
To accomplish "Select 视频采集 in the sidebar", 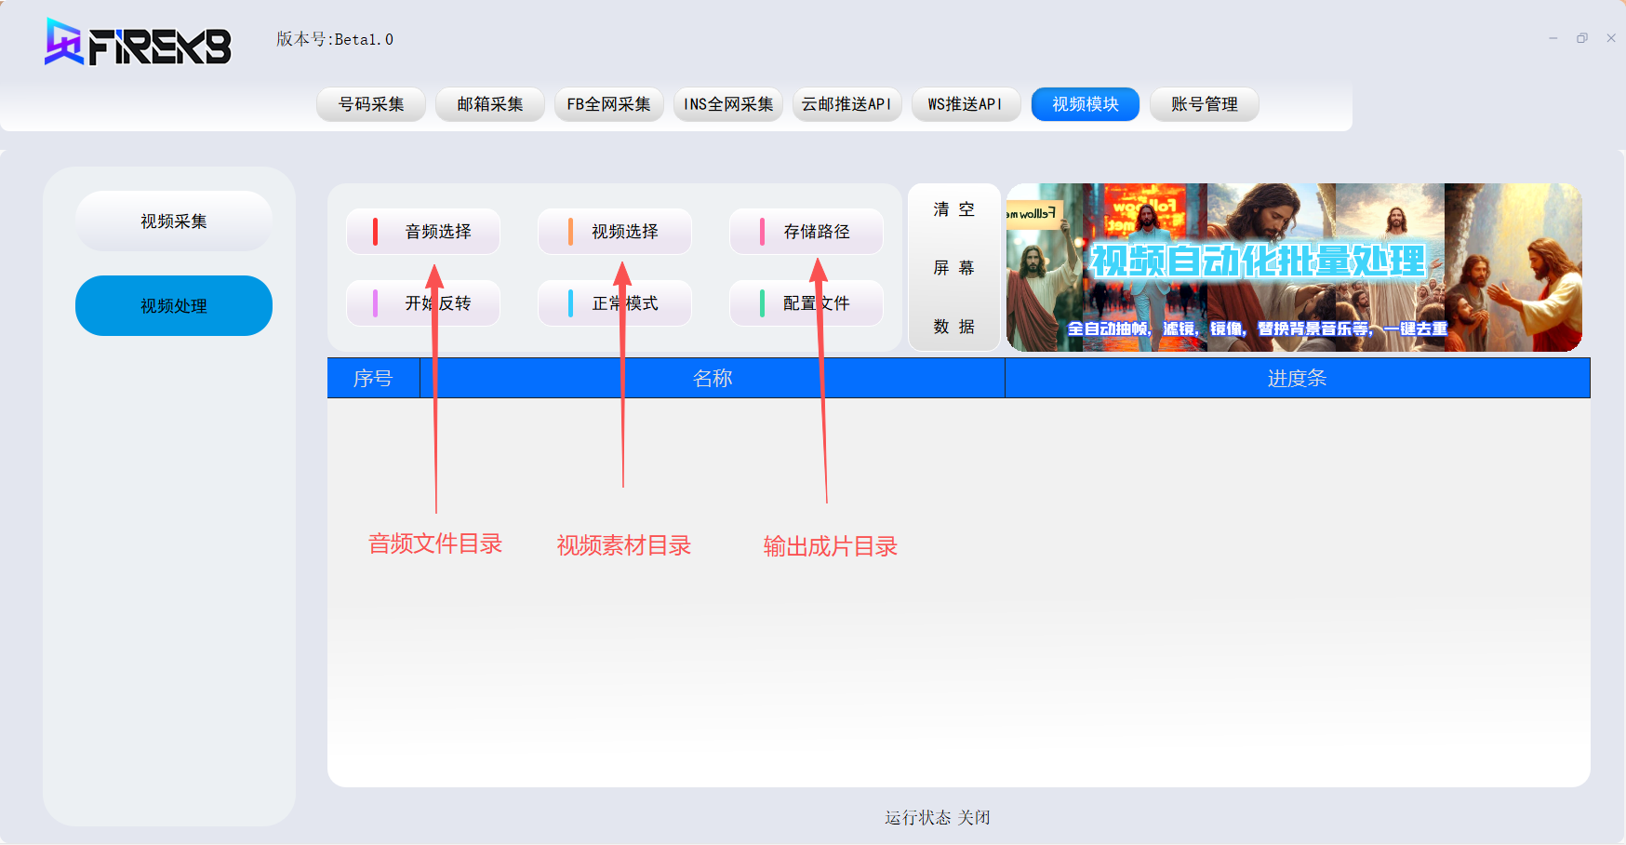I will [x=174, y=221].
